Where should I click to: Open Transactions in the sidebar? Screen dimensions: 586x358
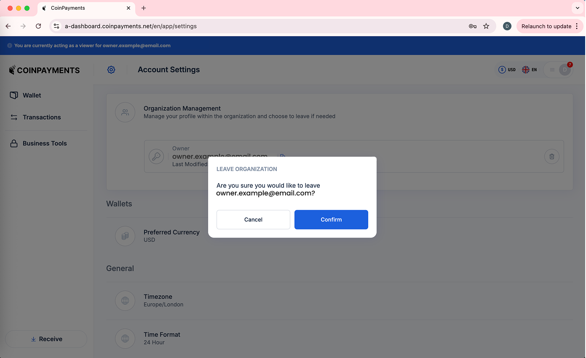tap(41, 117)
